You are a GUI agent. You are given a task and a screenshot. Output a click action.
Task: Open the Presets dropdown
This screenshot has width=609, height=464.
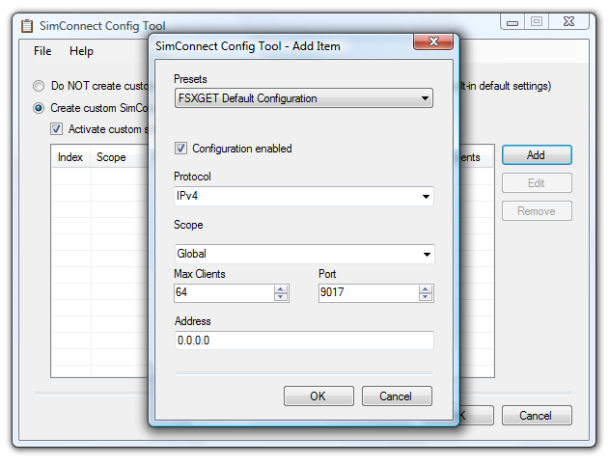(304, 98)
